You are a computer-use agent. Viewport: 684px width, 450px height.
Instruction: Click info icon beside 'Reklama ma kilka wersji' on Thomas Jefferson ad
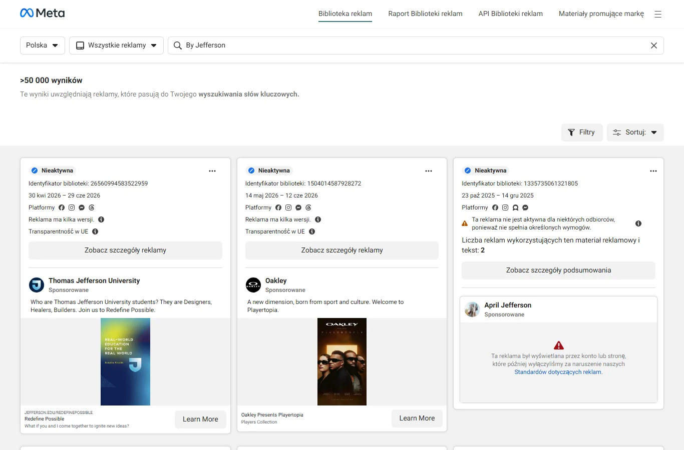tap(101, 219)
